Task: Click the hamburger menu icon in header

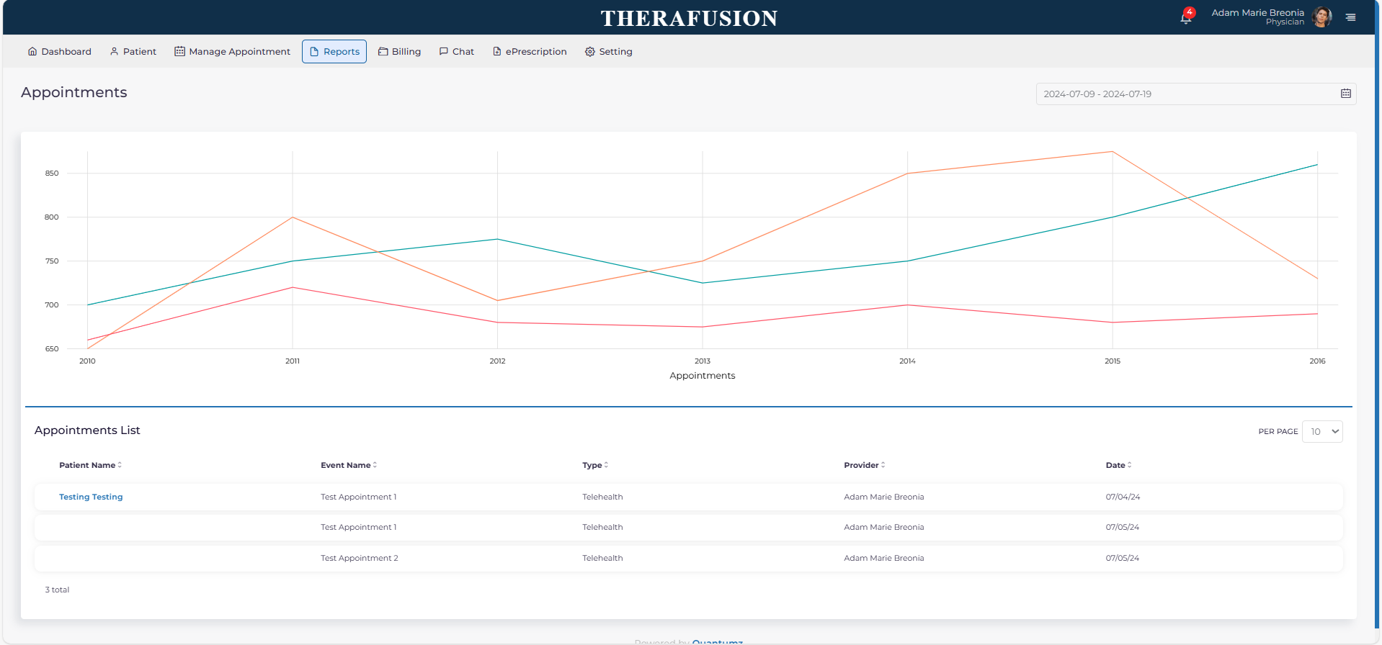Action: point(1350,17)
